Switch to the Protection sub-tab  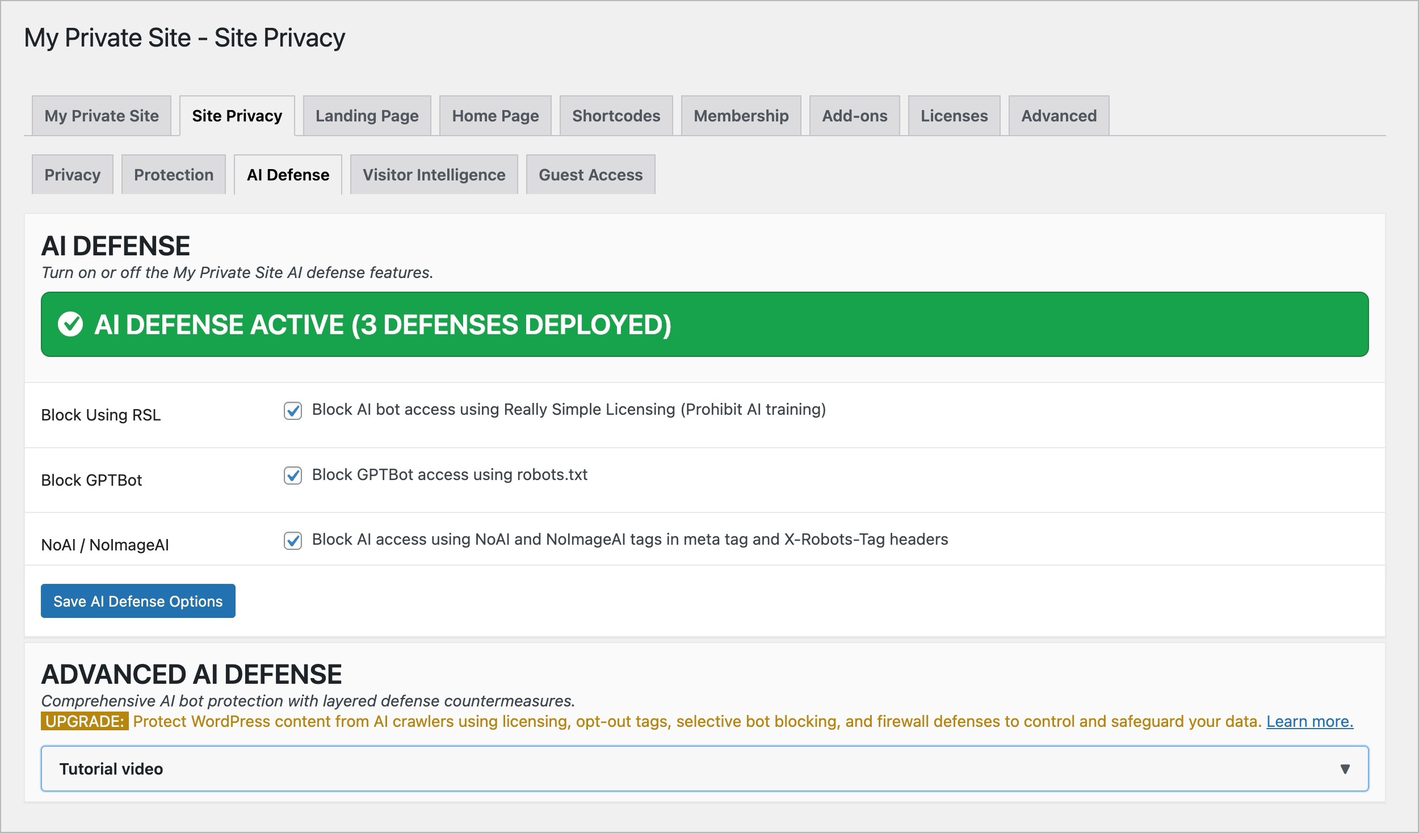tap(173, 175)
